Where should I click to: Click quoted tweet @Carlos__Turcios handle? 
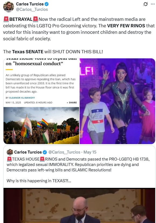64,152
